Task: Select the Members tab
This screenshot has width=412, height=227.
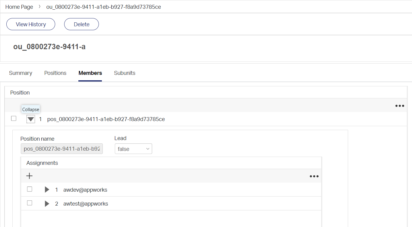Action: 90,73
